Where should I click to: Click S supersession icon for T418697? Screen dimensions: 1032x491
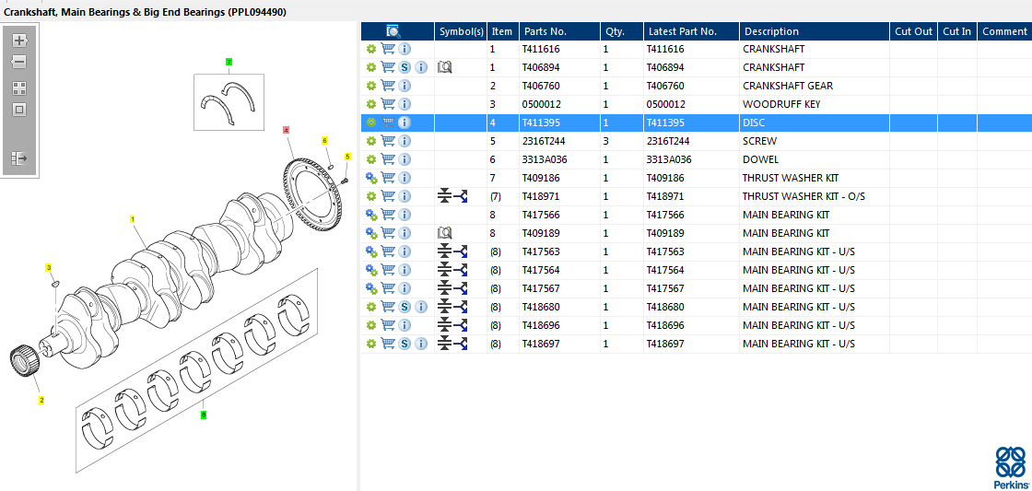pos(405,344)
